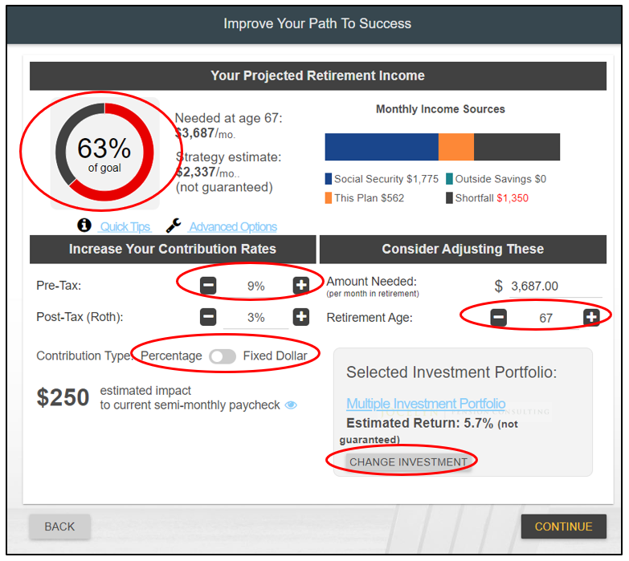Open the Advanced Options link
The width and height of the screenshot is (629, 561).
tap(233, 227)
